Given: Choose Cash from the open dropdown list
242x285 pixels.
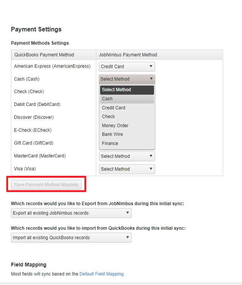Looking at the screenshot, I should coord(127,99).
